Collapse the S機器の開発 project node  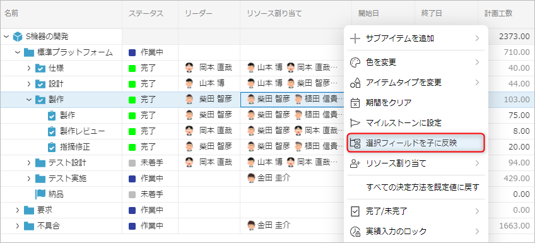(x=6, y=37)
